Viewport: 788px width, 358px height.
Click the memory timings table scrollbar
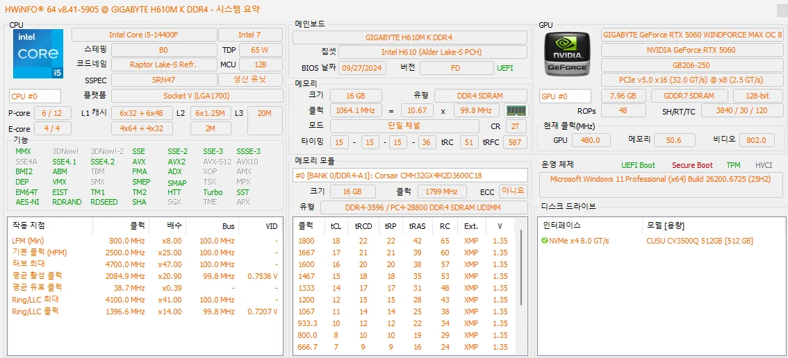522,267
